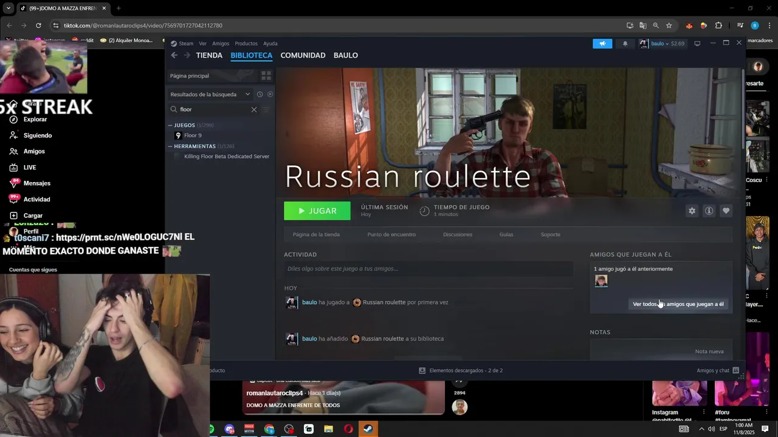The height and width of the screenshot is (437, 778).
Task: Collapse the JUEGOS category
Action: pyautogui.click(x=170, y=125)
